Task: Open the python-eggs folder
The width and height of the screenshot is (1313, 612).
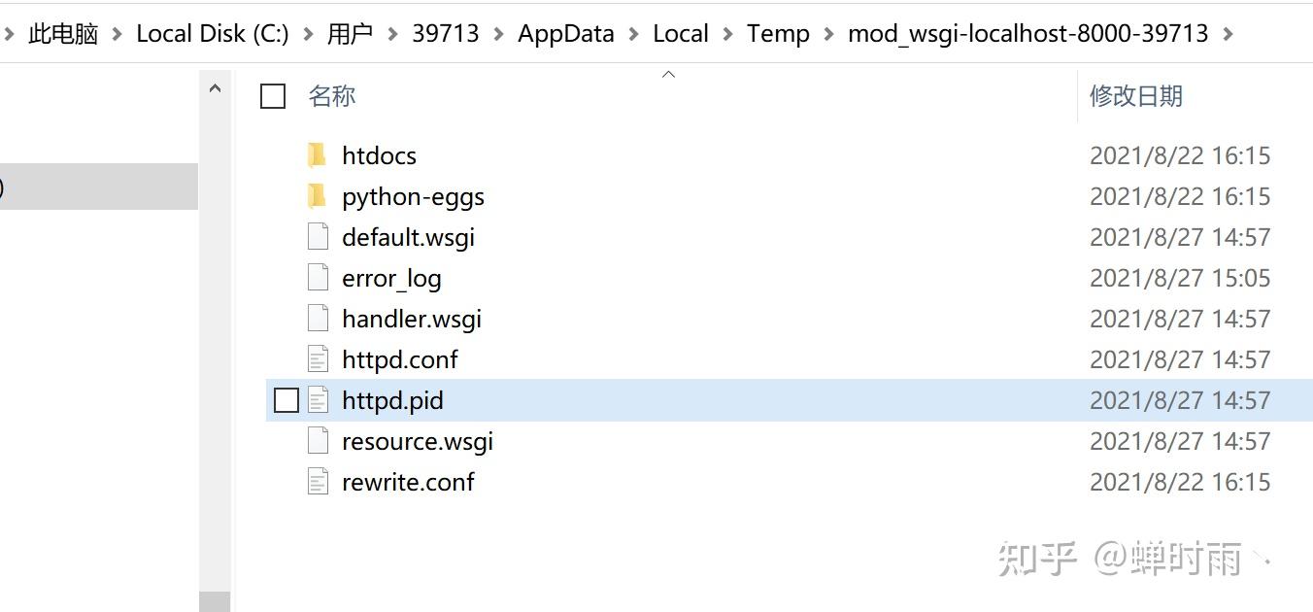Action: pyautogui.click(x=413, y=196)
